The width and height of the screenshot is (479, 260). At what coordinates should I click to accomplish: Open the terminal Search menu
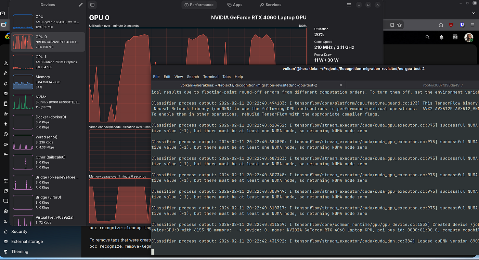tap(193, 77)
